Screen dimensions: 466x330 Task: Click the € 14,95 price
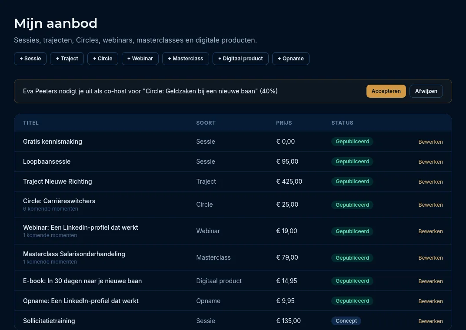(286, 281)
